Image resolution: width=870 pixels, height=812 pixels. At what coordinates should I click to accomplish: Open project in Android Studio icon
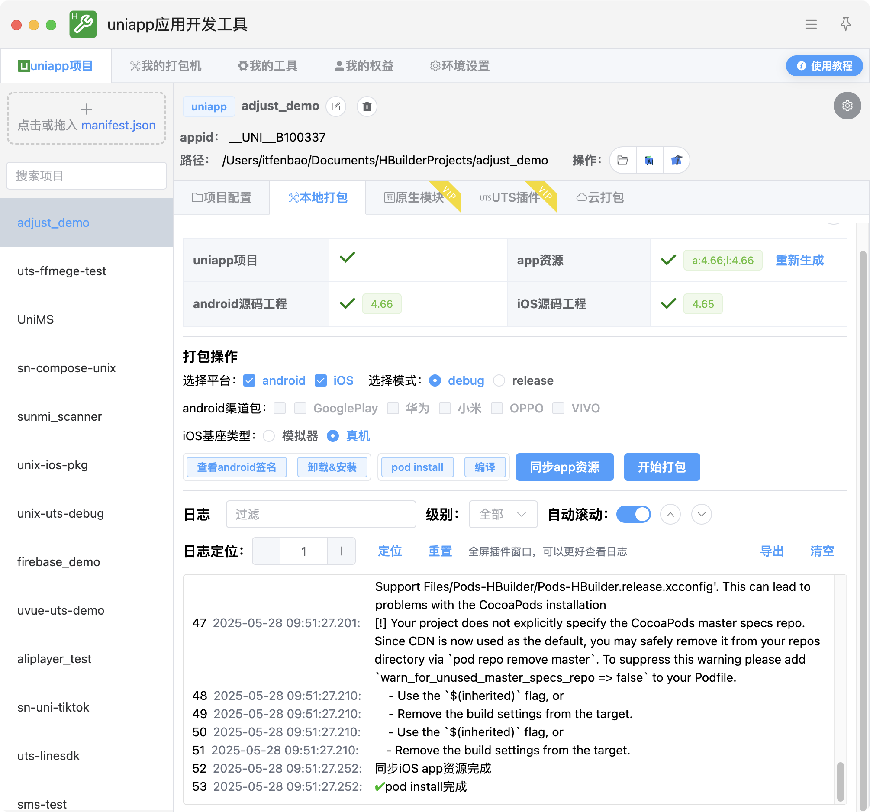tap(649, 160)
